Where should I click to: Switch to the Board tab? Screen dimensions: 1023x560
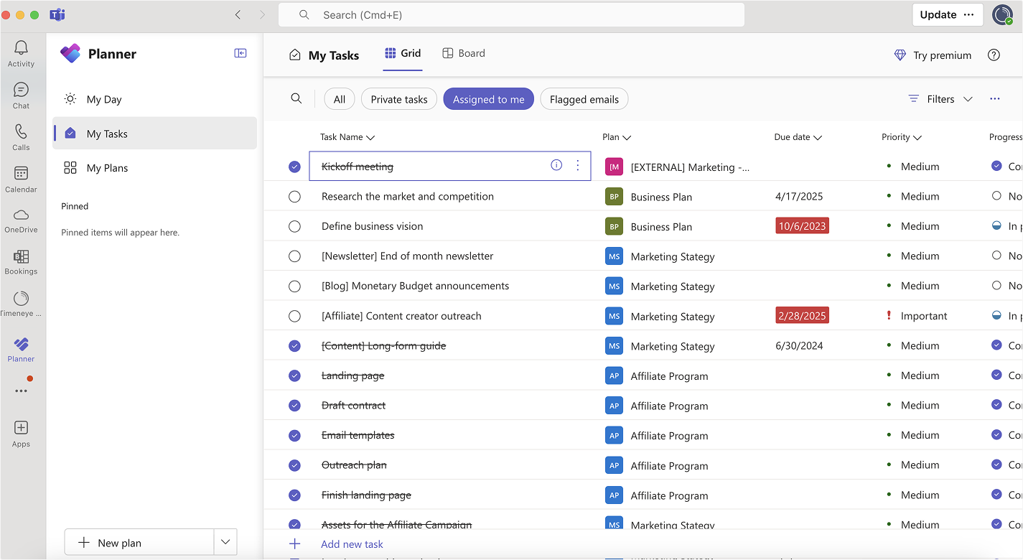tap(463, 53)
